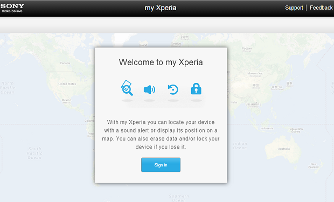Select the erase data circular arrow icon

[173, 89]
